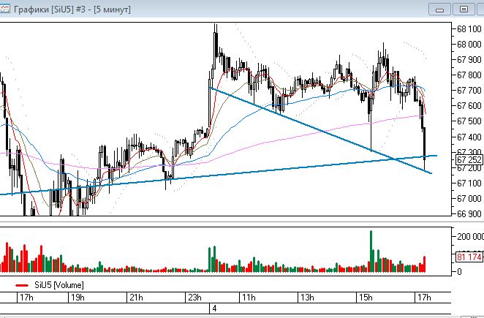Click the 11h time axis label
Viewport: 484px width, 318px height.
point(249,298)
